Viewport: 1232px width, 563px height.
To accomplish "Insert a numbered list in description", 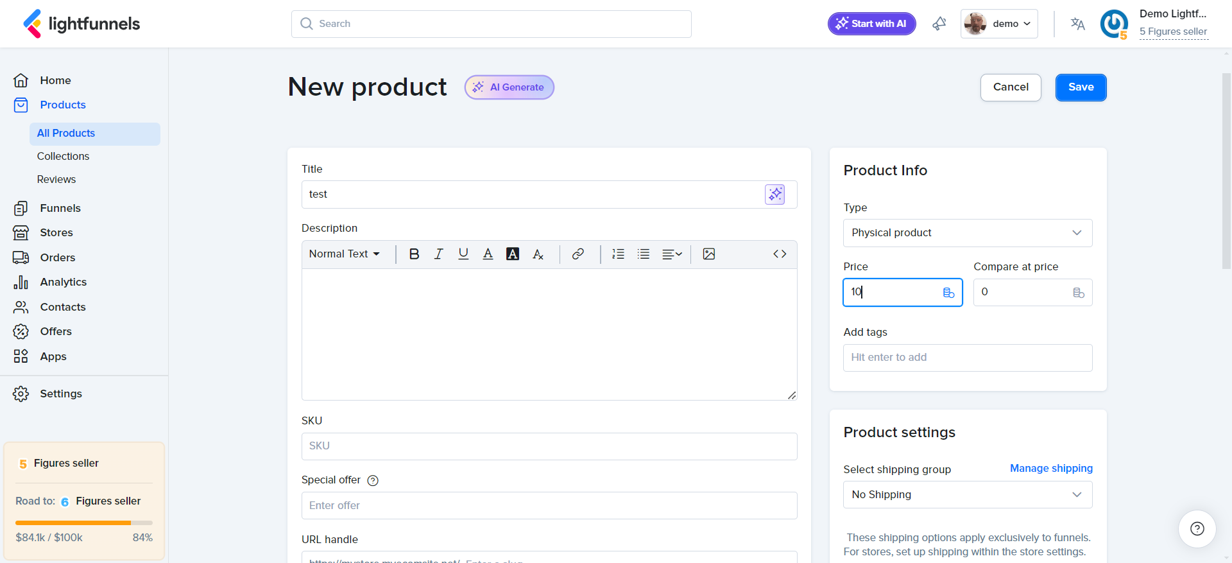I will (619, 254).
